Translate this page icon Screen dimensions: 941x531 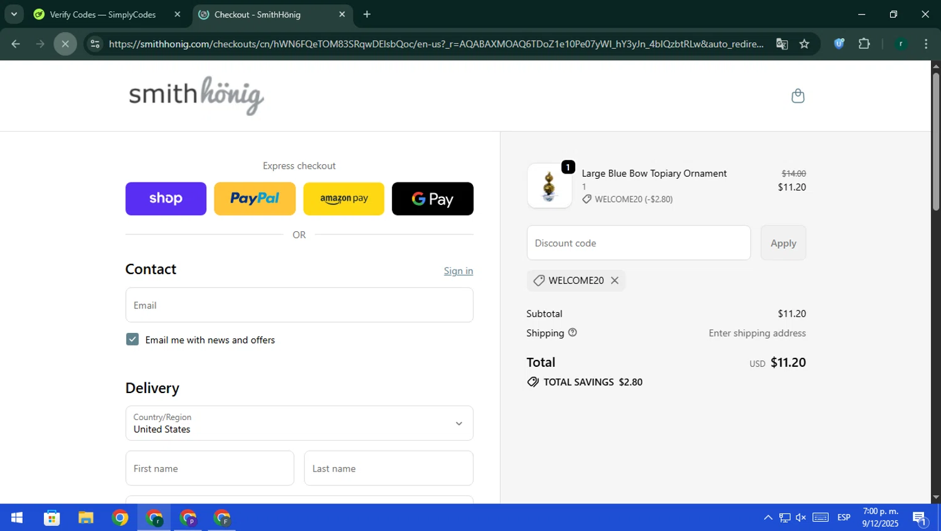pyautogui.click(x=782, y=44)
